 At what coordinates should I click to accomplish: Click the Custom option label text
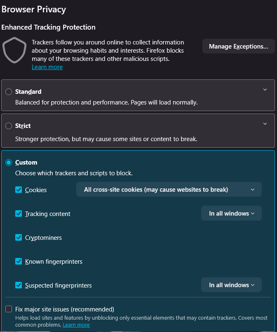(26, 163)
